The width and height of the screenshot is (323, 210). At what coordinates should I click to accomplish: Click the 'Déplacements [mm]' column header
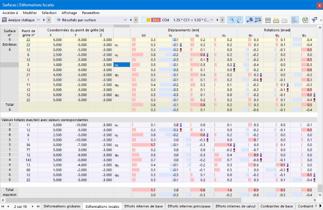[x=184, y=30]
